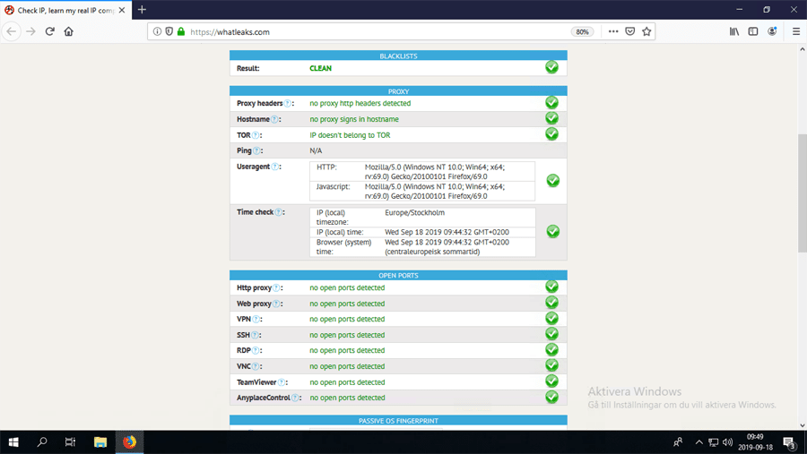Click the CLEAN blacklist result text
This screenshot has height=454, width=807.
click(x=321, y=68)
